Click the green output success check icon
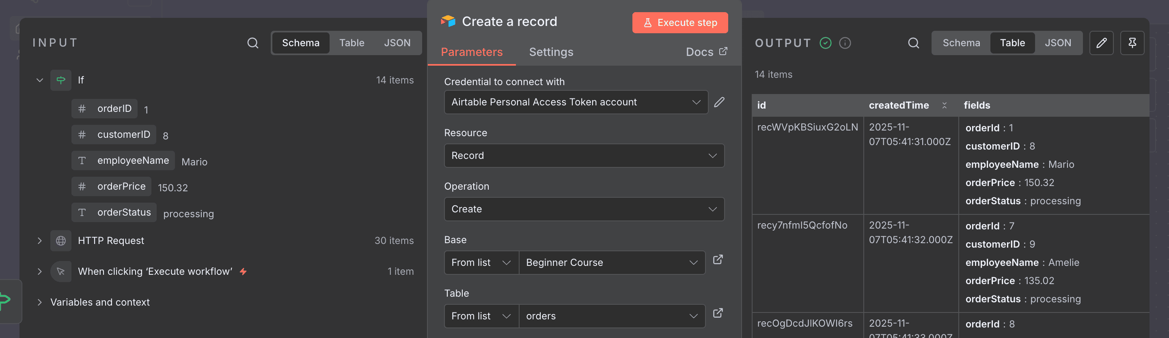The height and width of the screenshot is (338, 1169). tap(826, 43)
